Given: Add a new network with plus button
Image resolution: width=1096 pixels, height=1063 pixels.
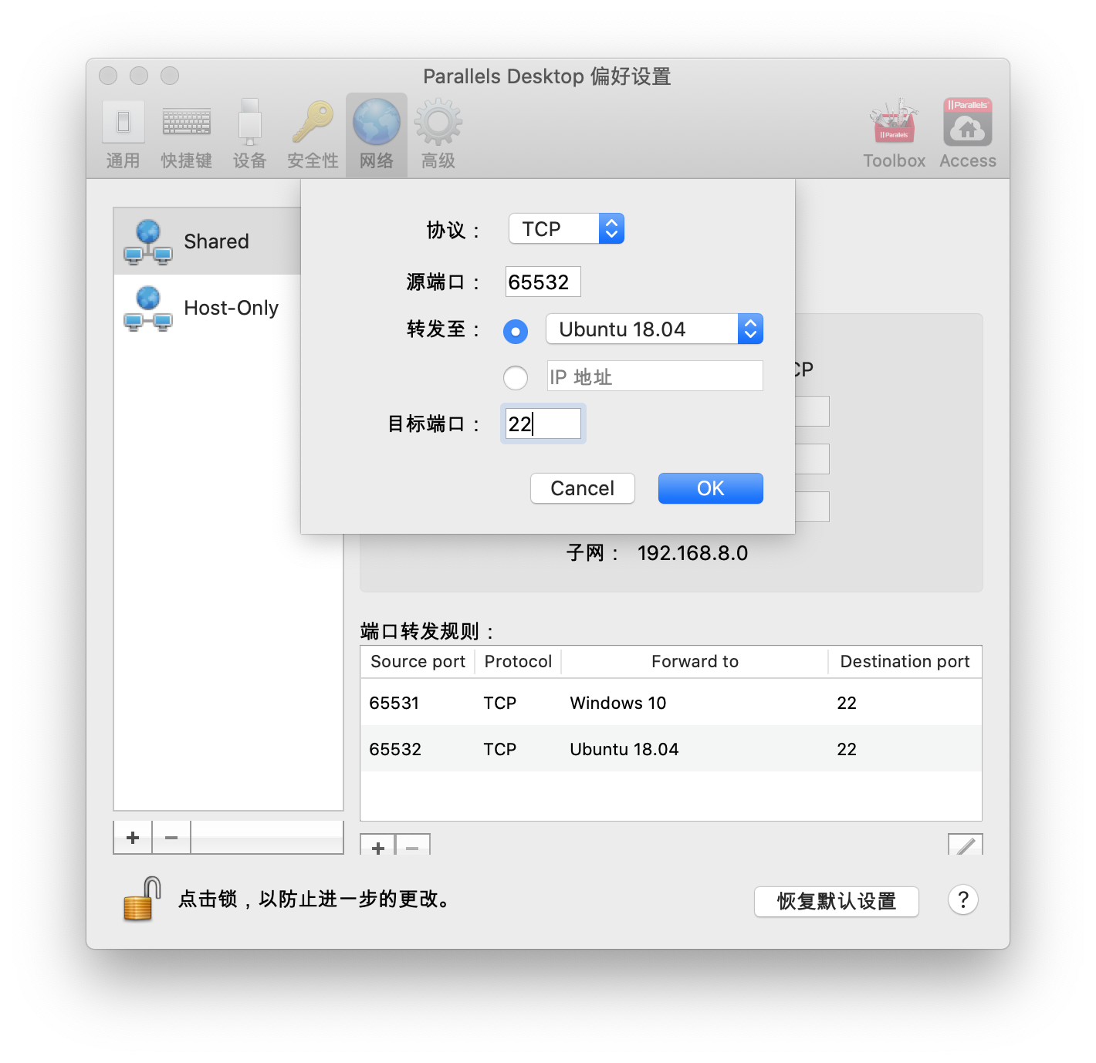Looking at the screenshot, I should click(x=133, y=838).
